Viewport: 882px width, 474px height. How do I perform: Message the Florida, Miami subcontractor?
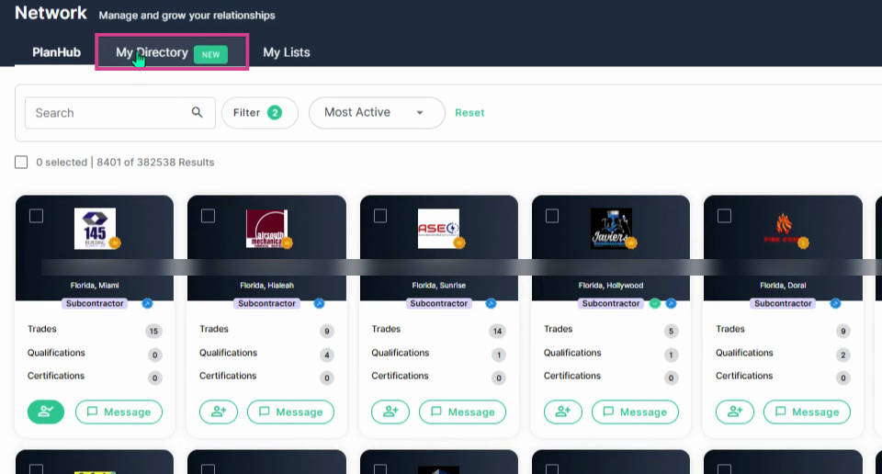point(119,412)
